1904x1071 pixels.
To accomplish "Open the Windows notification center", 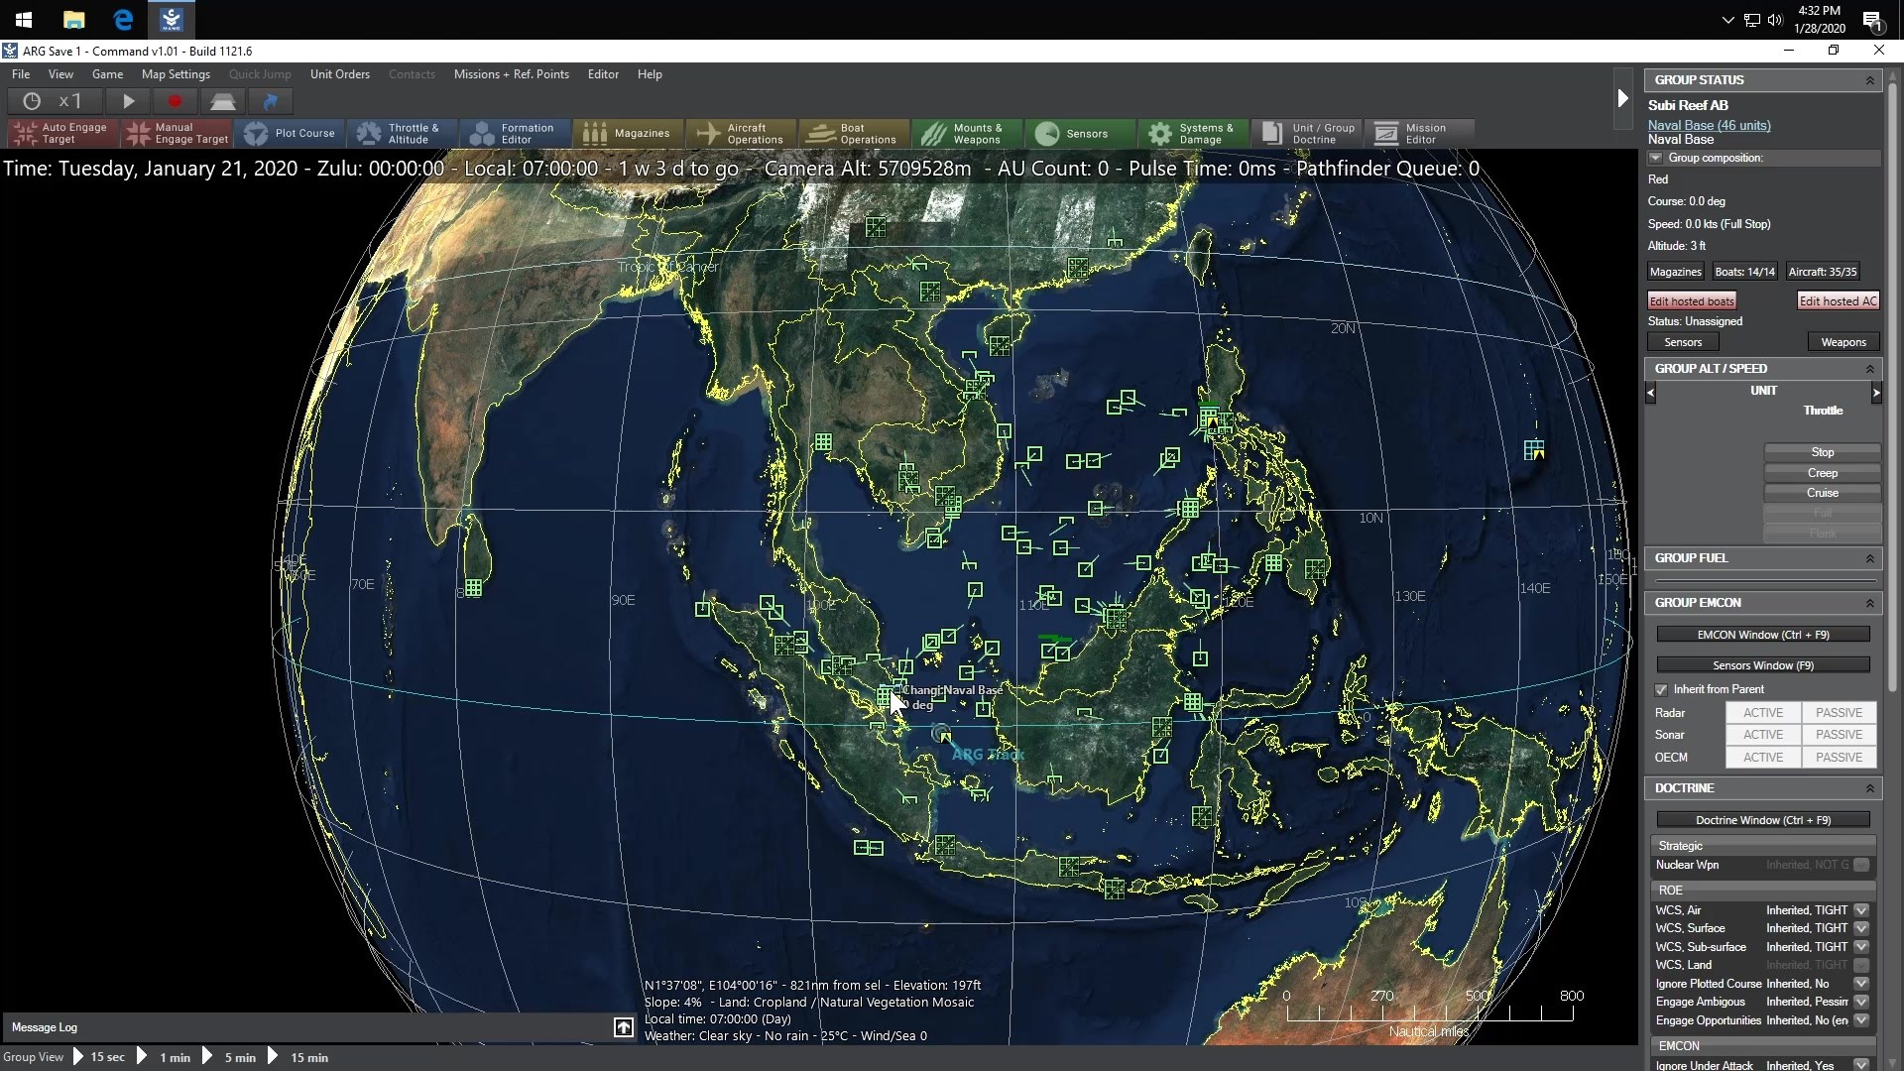I will [1872, 20].
